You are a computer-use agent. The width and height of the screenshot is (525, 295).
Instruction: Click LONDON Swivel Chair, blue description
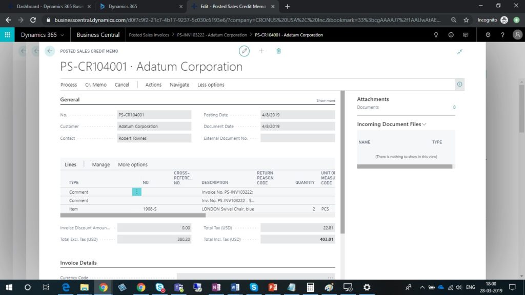click(228, 209)
